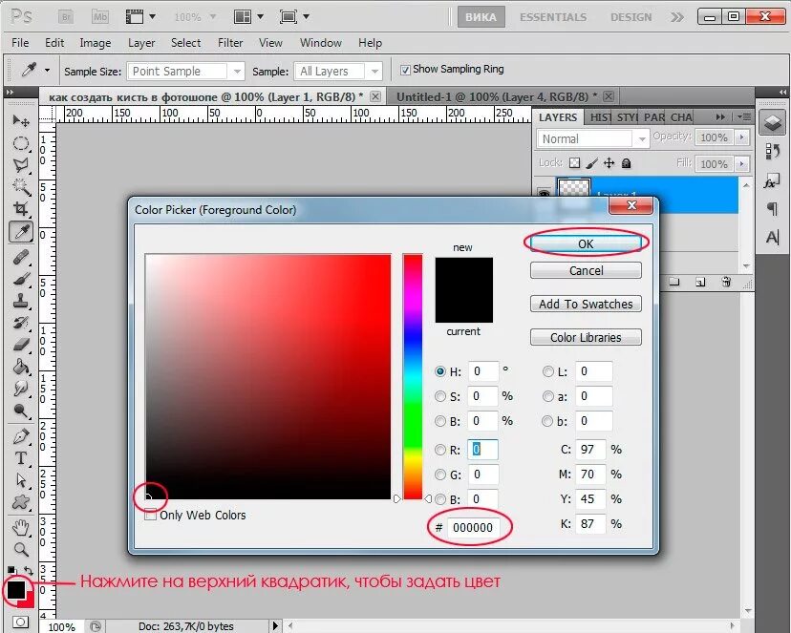Screen dimensions: 791x633
Task: Swap foreground and background colors icon
Action: [29, 571]
